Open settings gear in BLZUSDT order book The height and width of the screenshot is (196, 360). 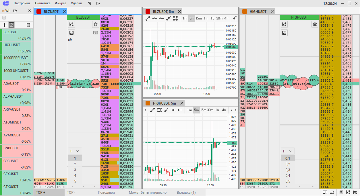[x=96, y=24]
